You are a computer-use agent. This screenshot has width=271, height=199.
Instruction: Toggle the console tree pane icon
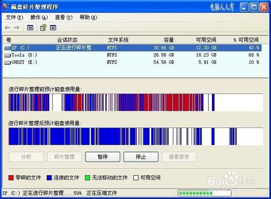[x=30, y=28]
